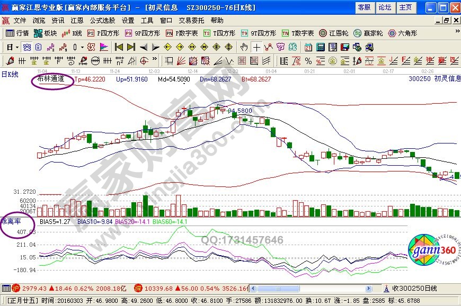The image size is (461, 306).
Task: Open the 公式选股 menu
Action: point(102,20)
